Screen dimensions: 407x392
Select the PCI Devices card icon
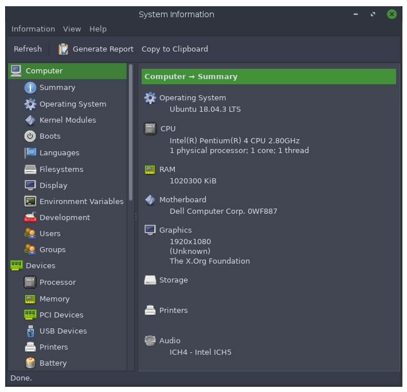pyautogui.click(x=30, y=315)
